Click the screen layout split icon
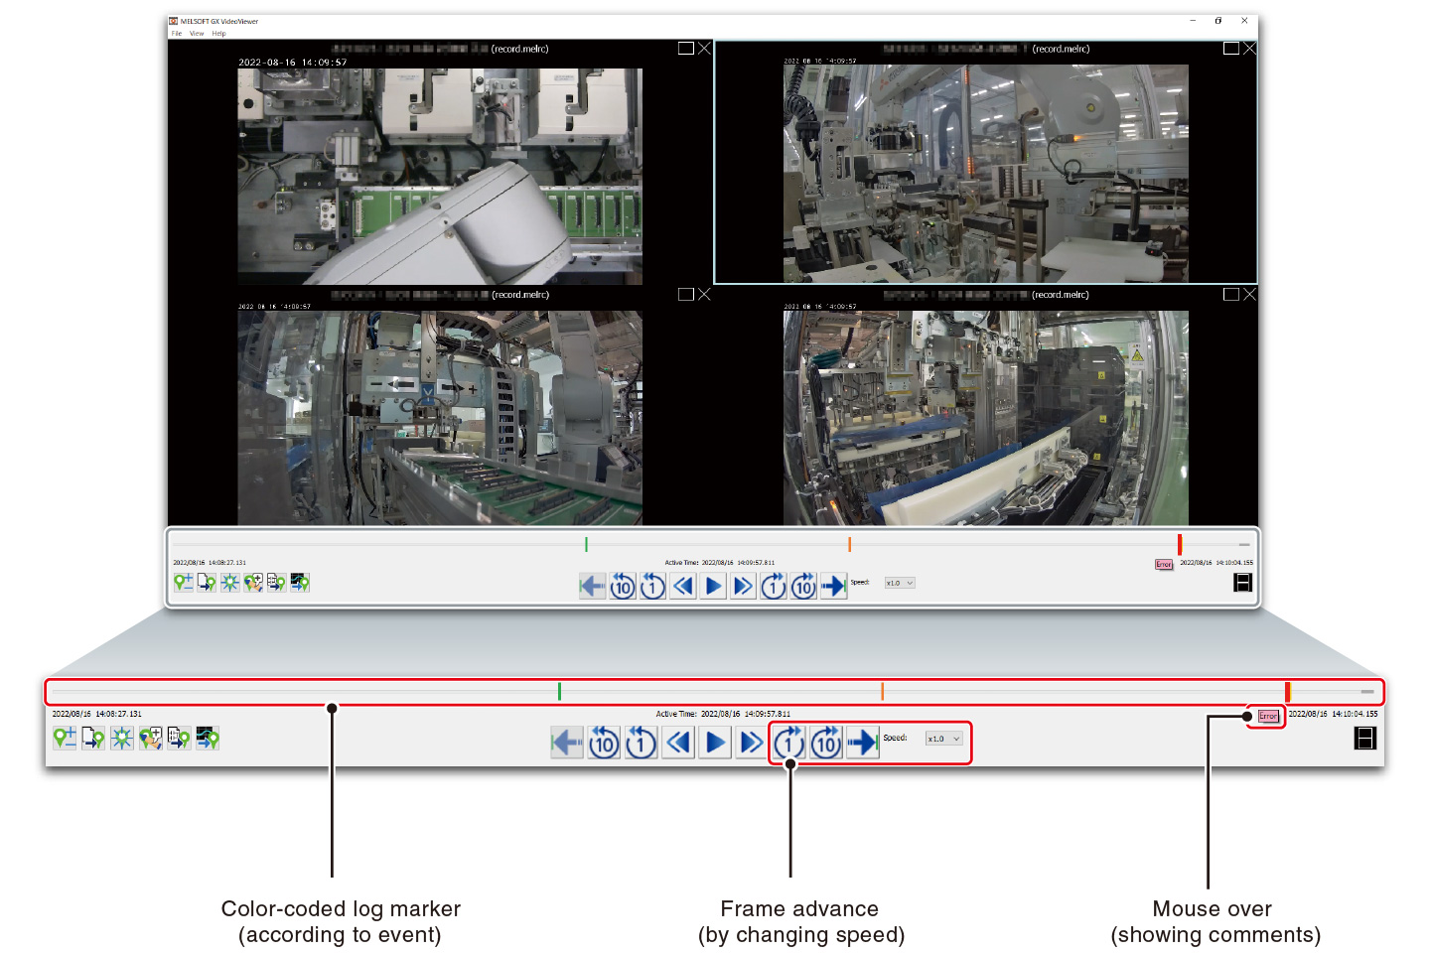This screenshot has height=953, width=1430. coord(1365,739)
